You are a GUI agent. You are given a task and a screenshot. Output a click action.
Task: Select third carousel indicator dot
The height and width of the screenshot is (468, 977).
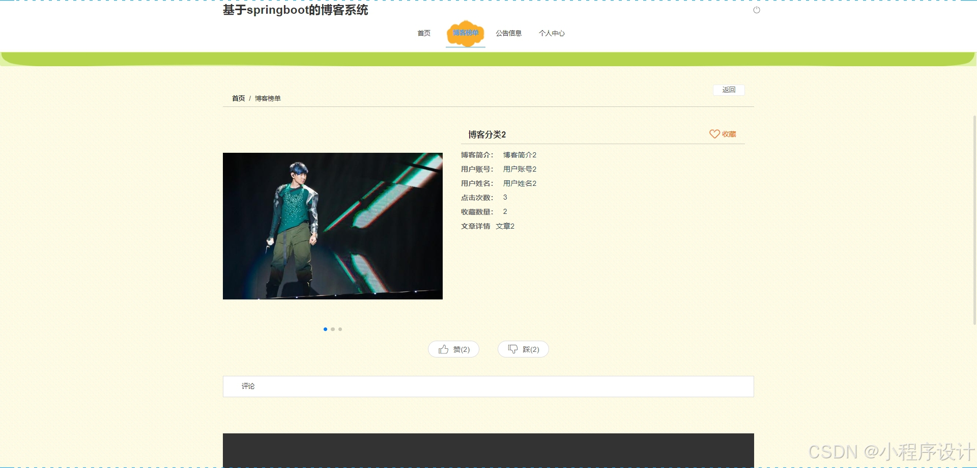[x=340, y=329]
